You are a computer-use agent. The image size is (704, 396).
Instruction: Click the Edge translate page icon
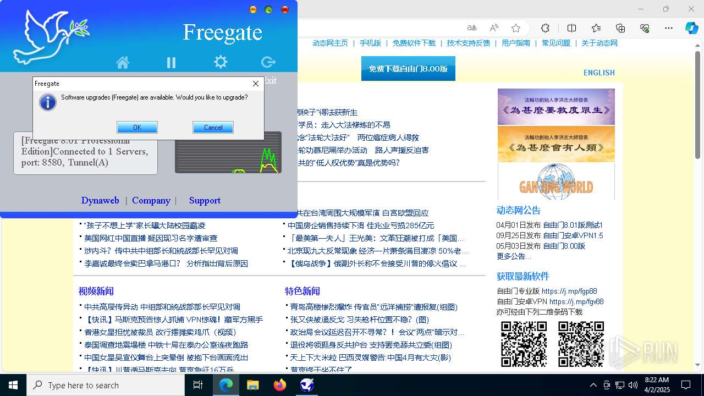point(472,28)
